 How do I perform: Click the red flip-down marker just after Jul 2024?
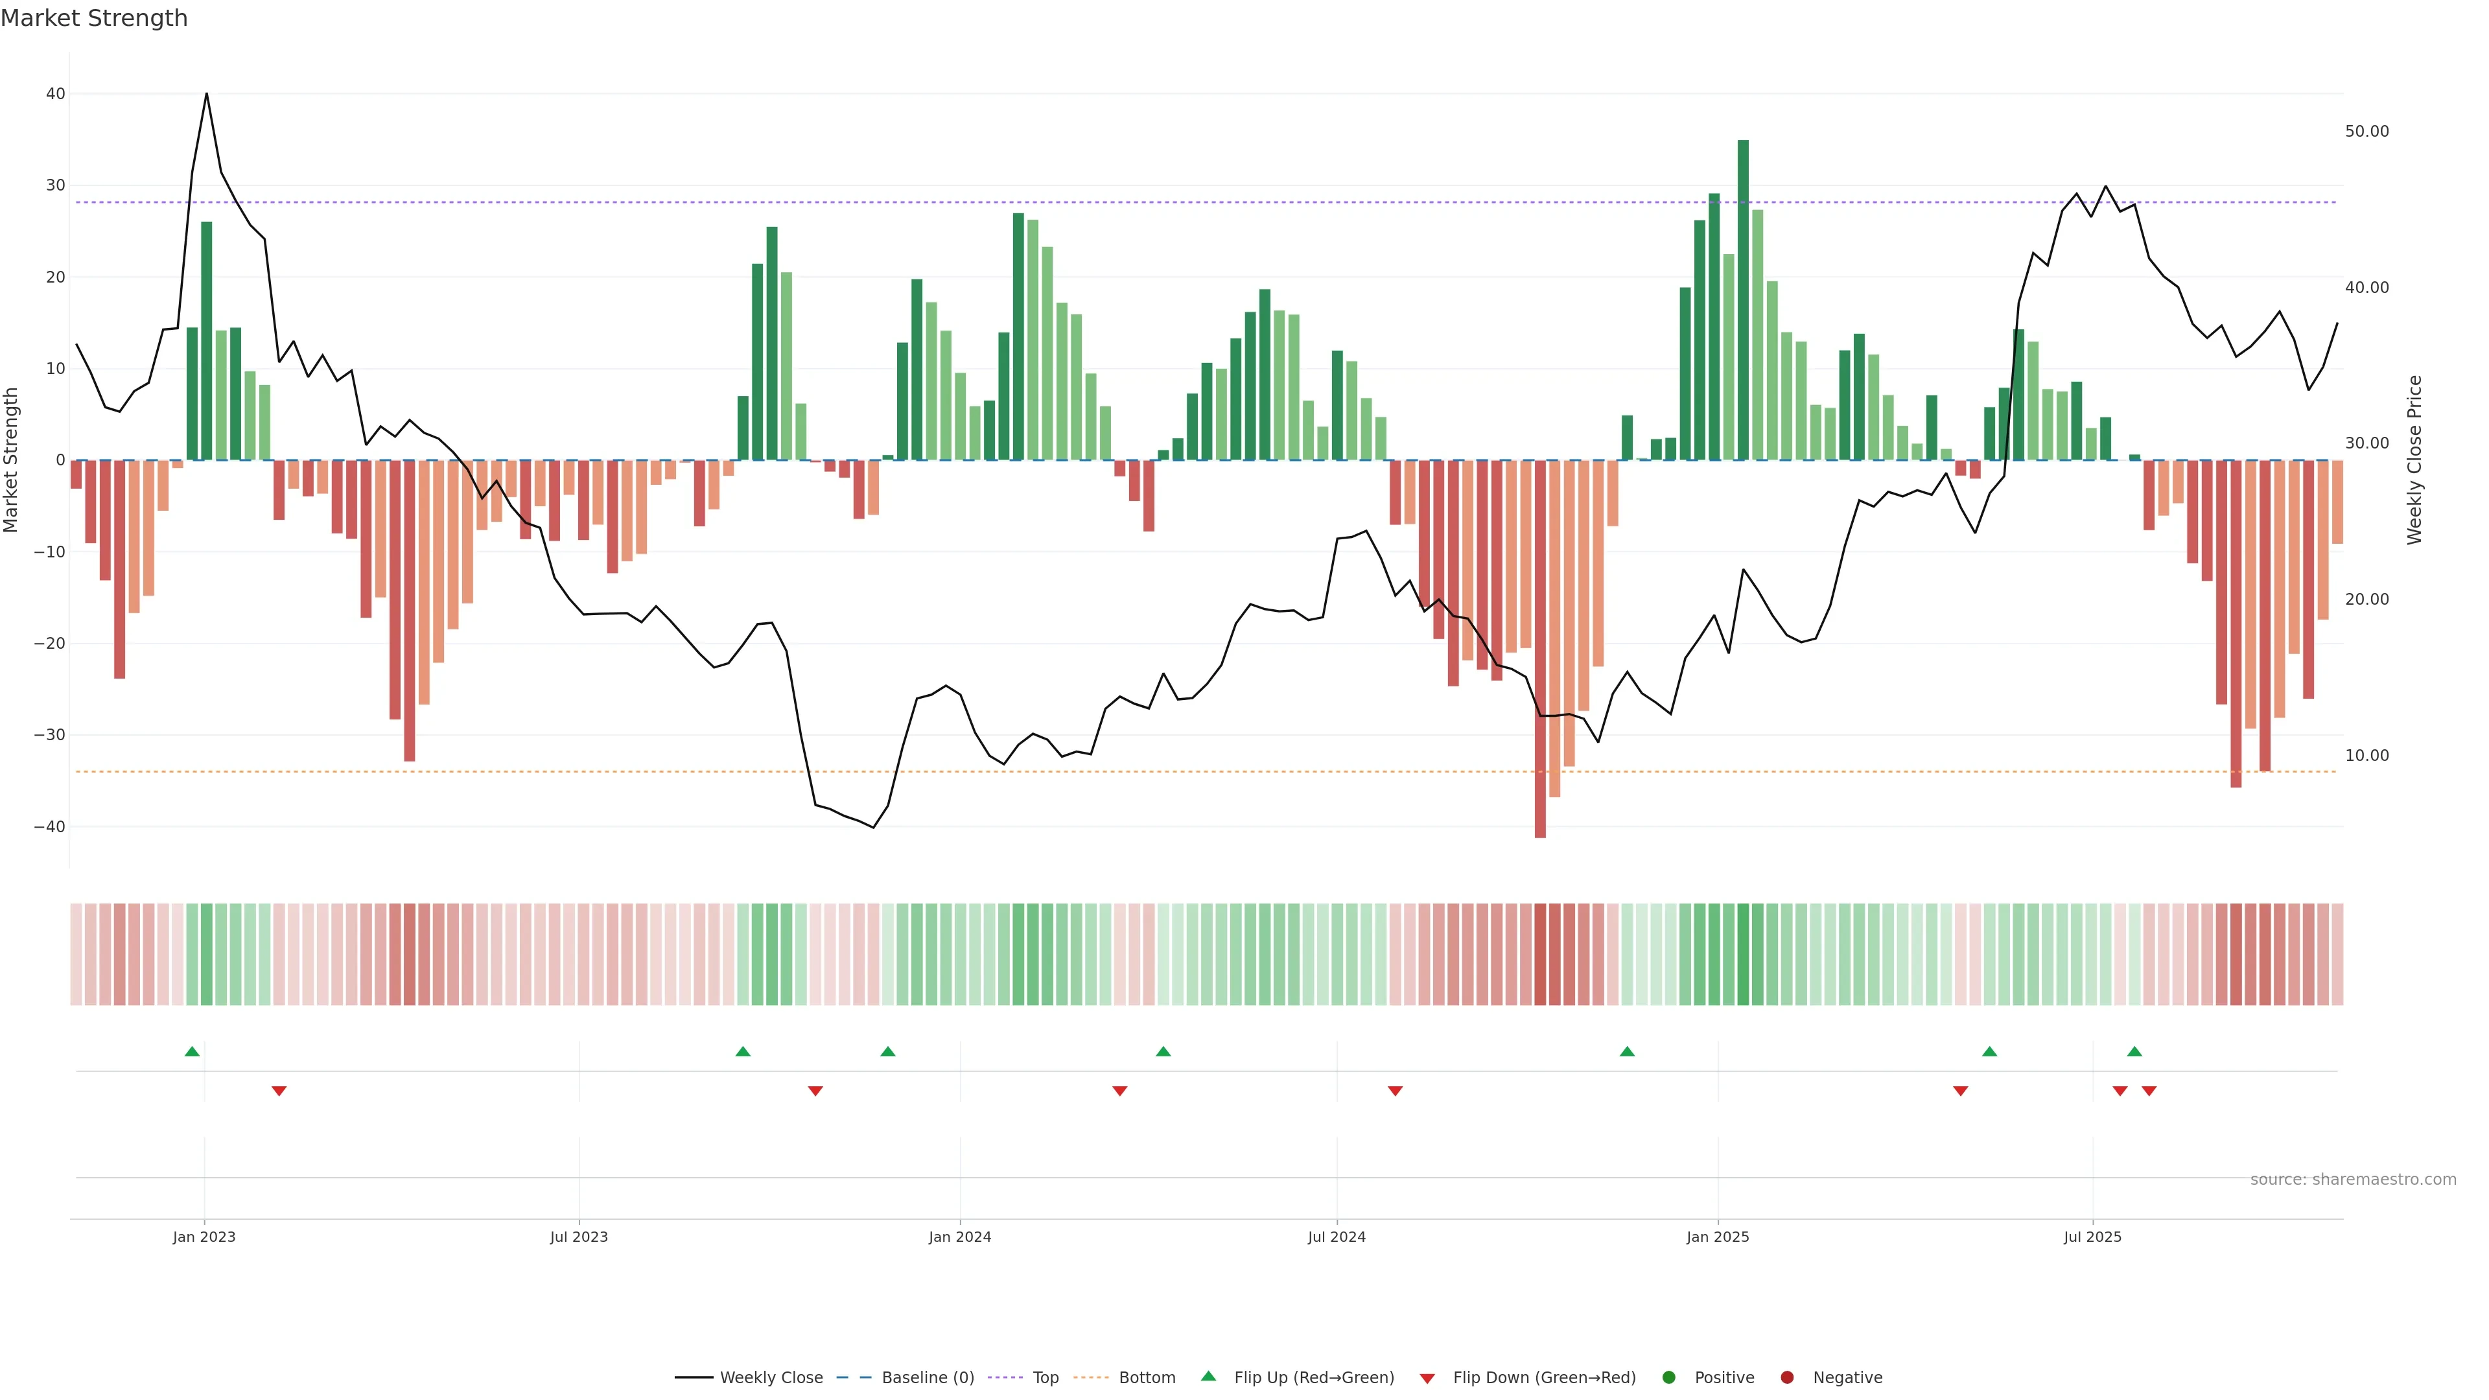[1396, 1091]
